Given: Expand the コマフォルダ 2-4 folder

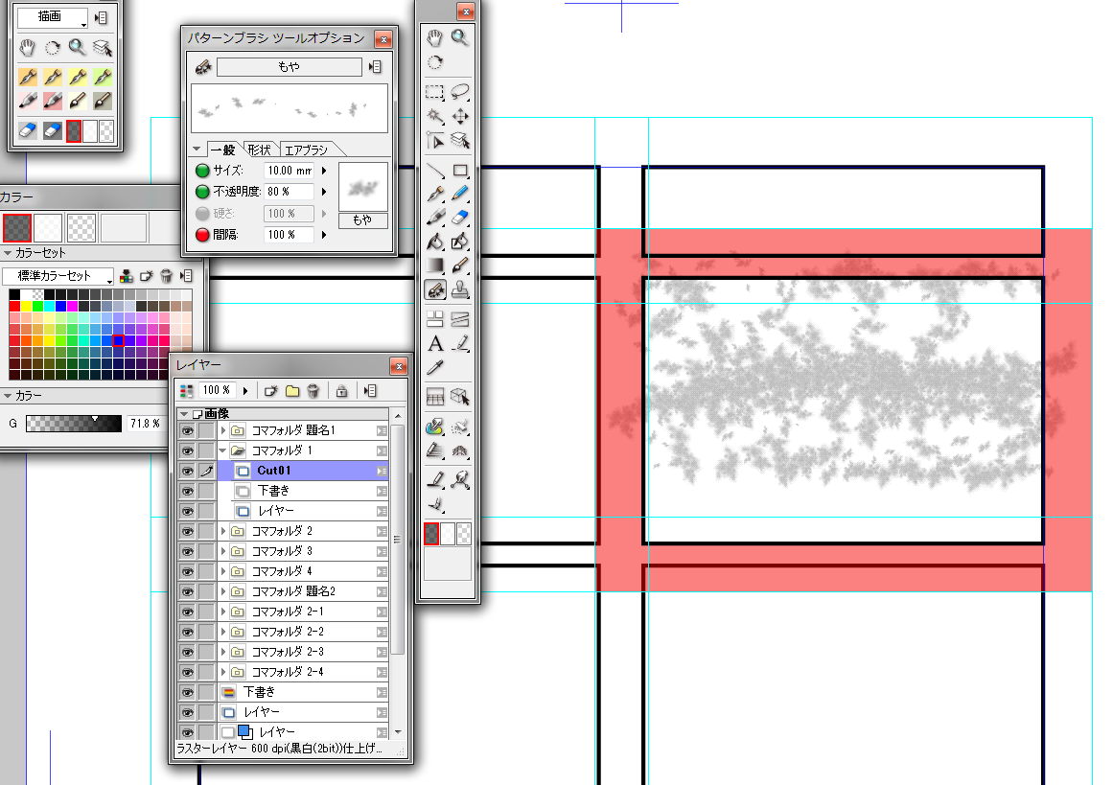Looking at the screenshot, I should pyautogui.click(x=222, y=672).
